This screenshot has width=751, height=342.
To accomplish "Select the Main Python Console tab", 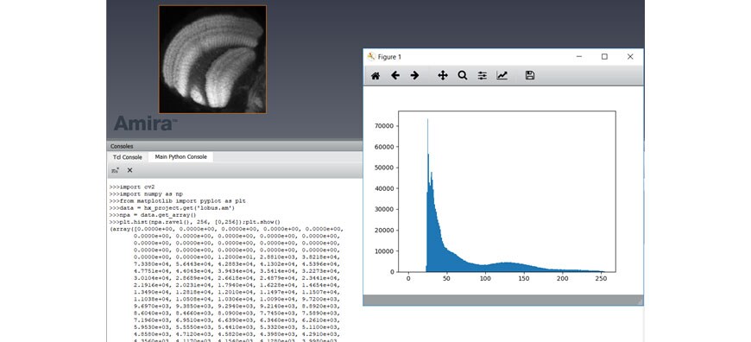I will point(181,156).
